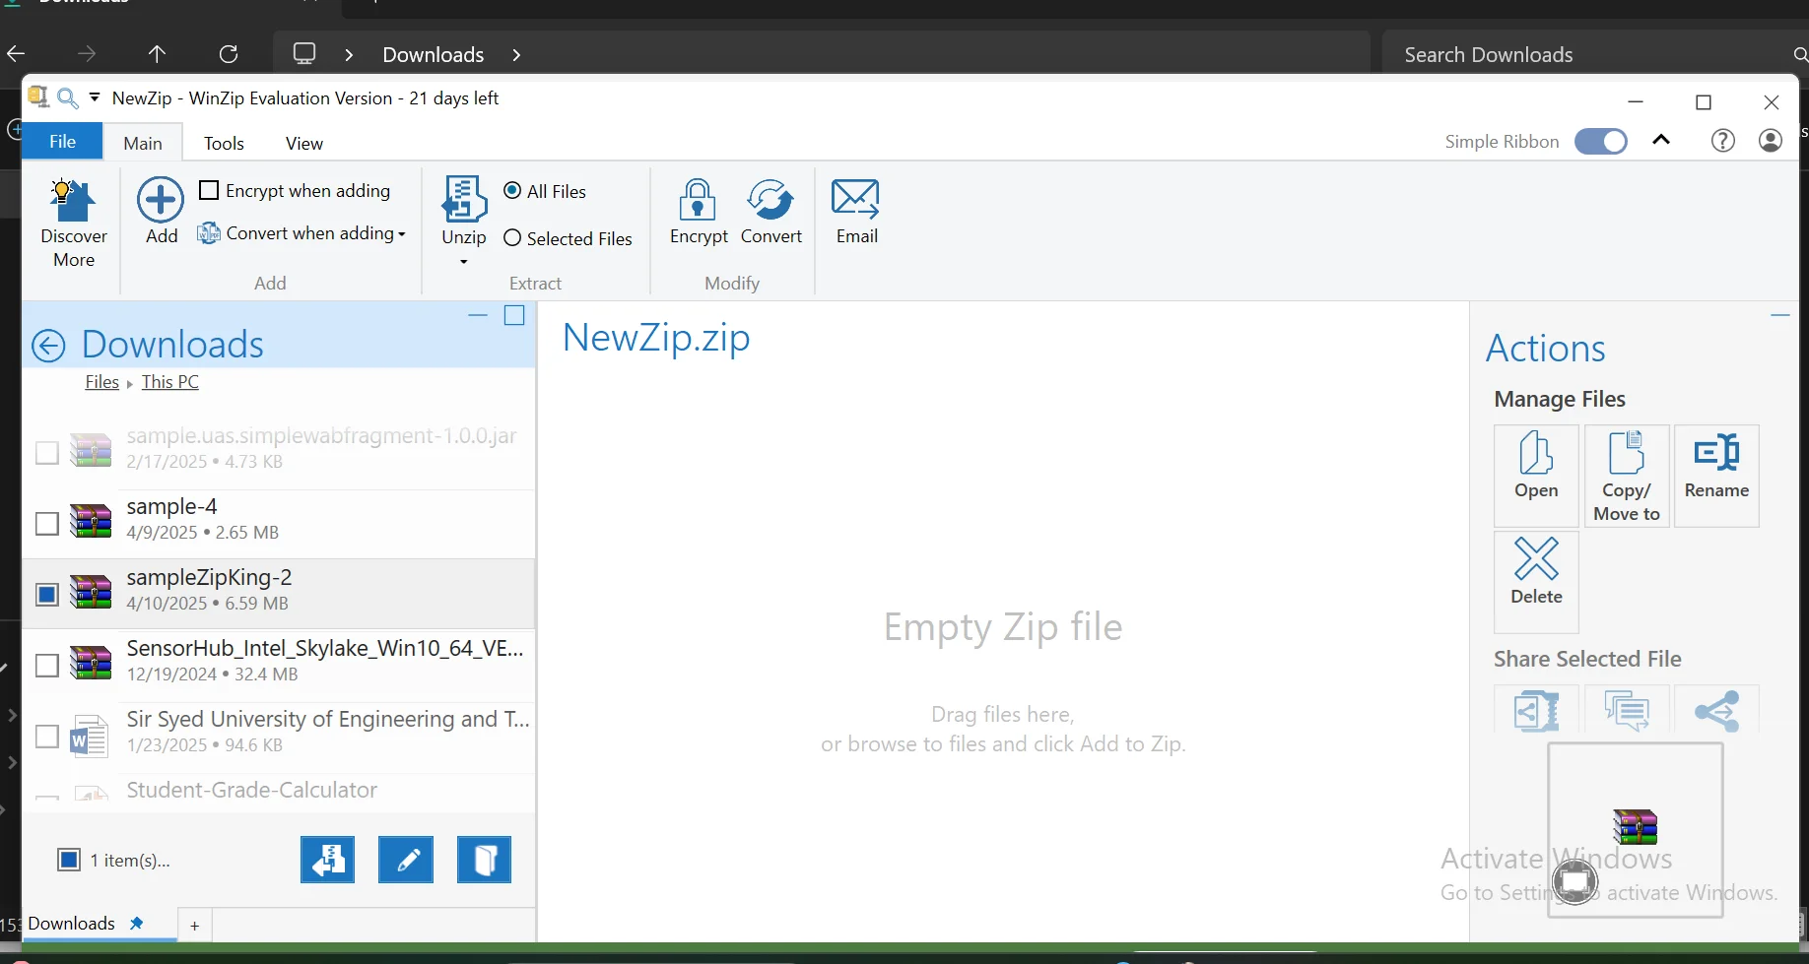Click the Add to Zip button at pane bottom
The image size is (1809, 964).
point(327,861)
